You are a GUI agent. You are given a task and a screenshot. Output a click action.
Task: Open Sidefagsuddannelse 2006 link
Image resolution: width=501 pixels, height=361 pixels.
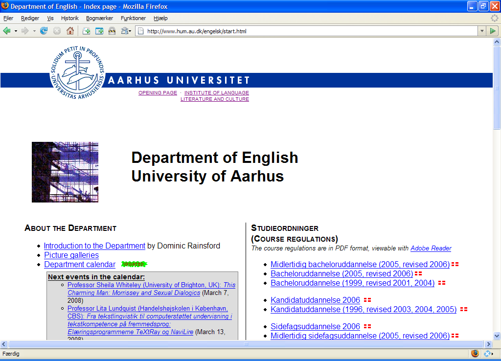coord(316,326)
